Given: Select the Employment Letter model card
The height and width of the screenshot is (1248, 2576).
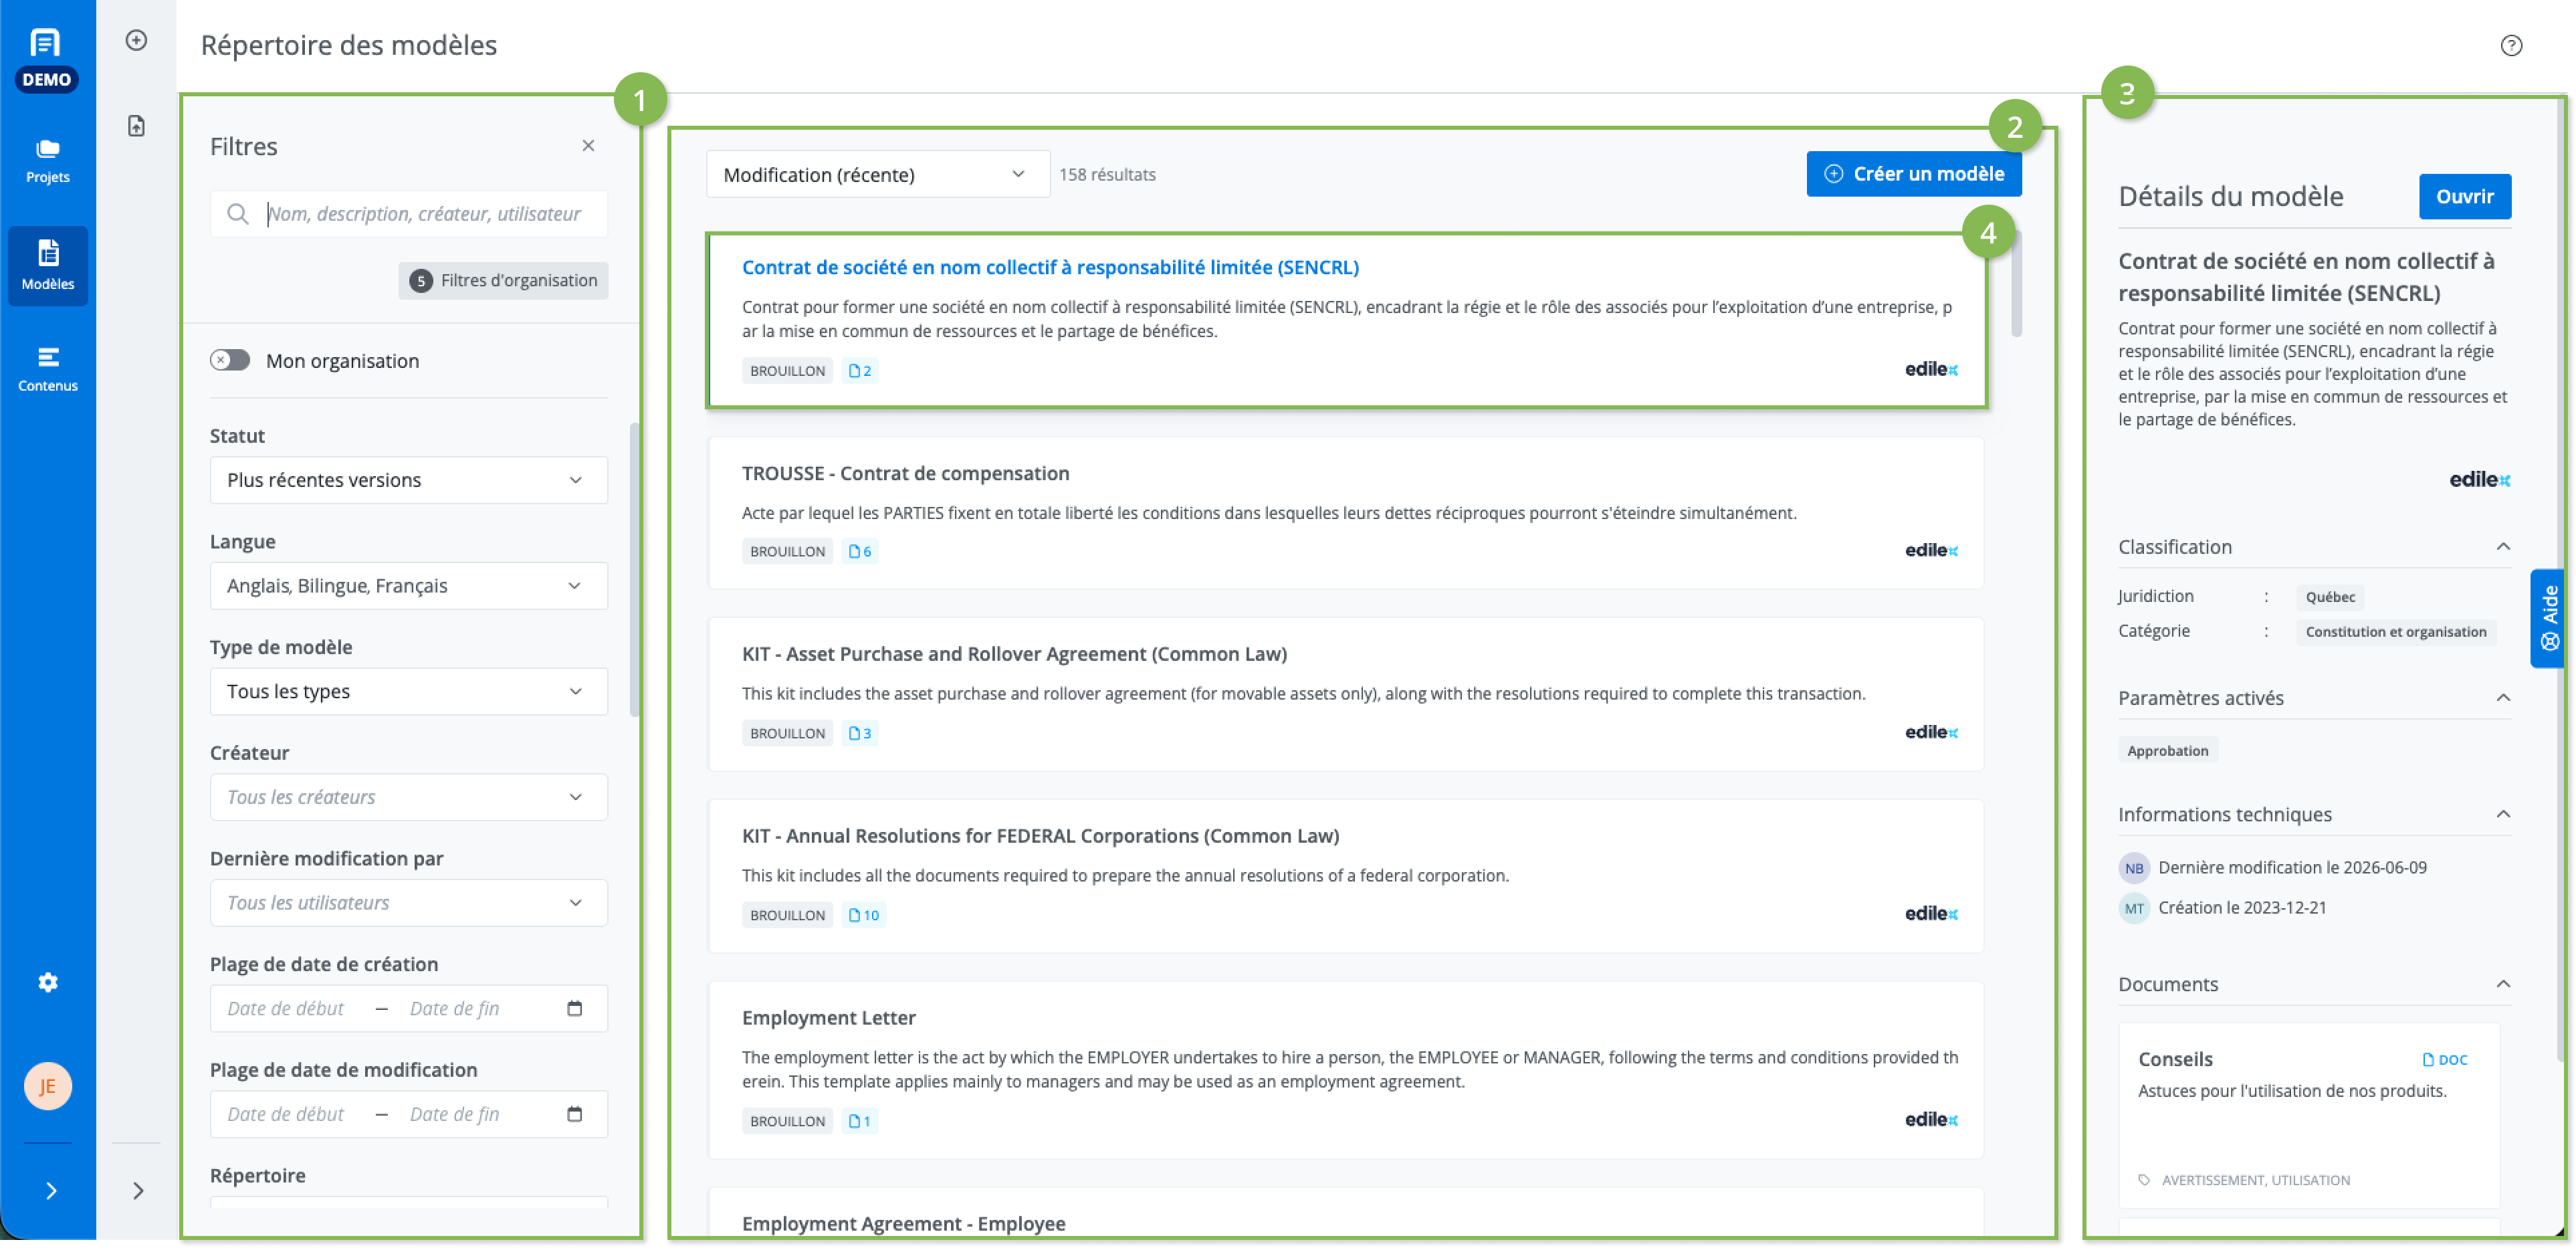Looking at the screenshot, I should pyautogui.click(x=1345, y=1070).
